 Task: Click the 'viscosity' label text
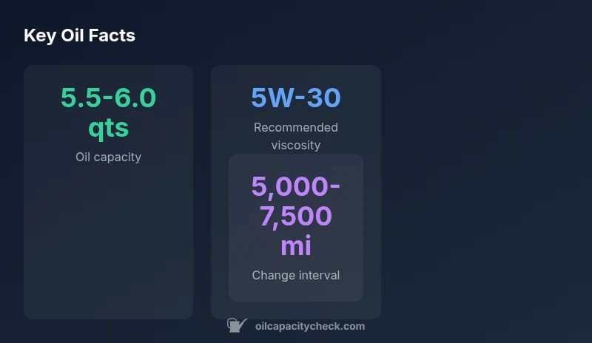(x=295, y=145)
